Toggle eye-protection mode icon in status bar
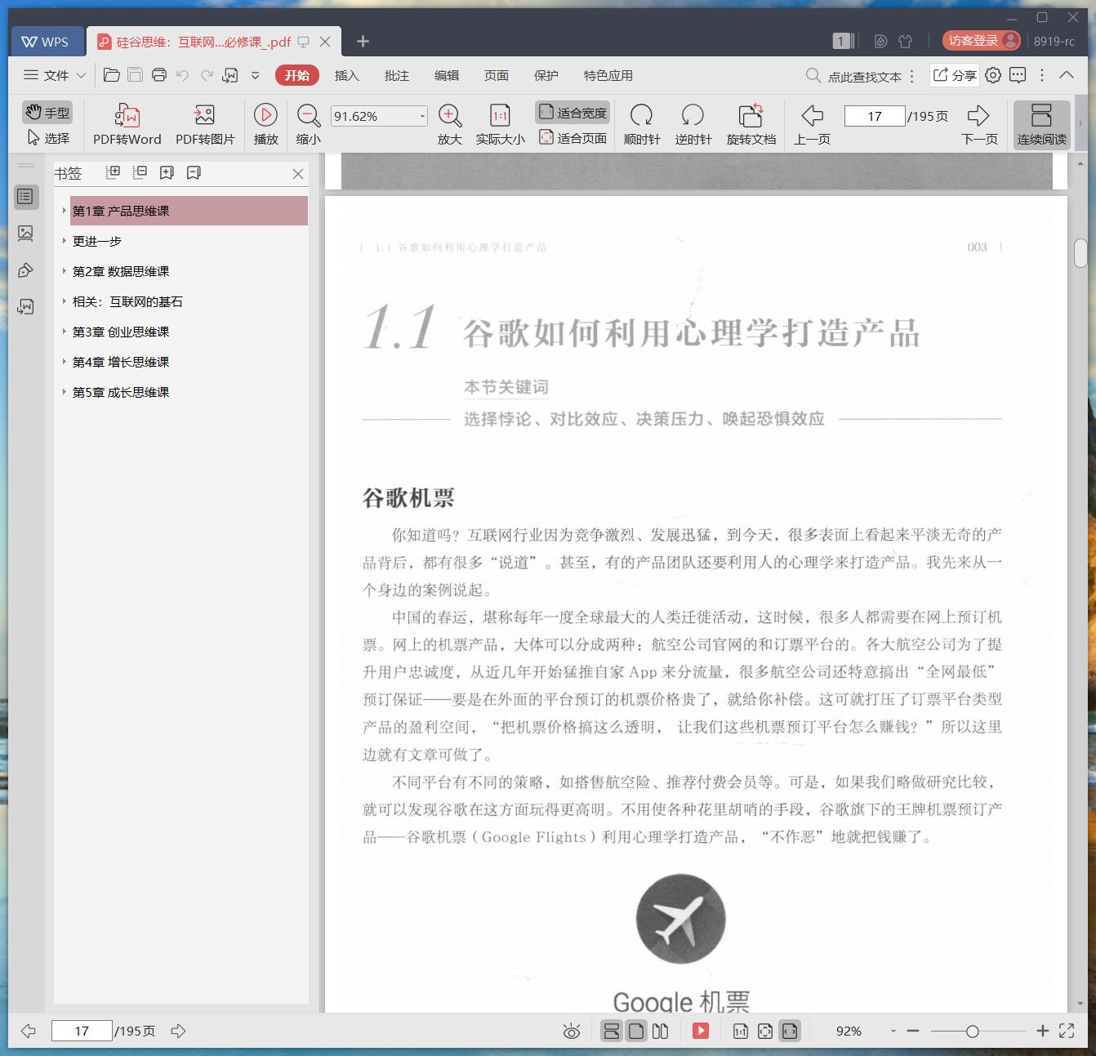The width and height of the screenshot is (1096, 1056). click(x=572, y=1031)
